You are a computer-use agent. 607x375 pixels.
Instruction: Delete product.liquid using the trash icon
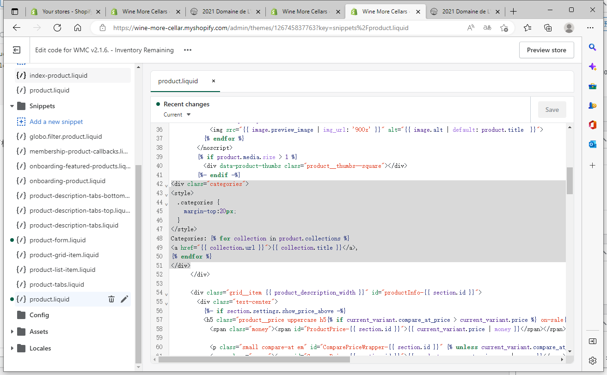coord(111,299)
